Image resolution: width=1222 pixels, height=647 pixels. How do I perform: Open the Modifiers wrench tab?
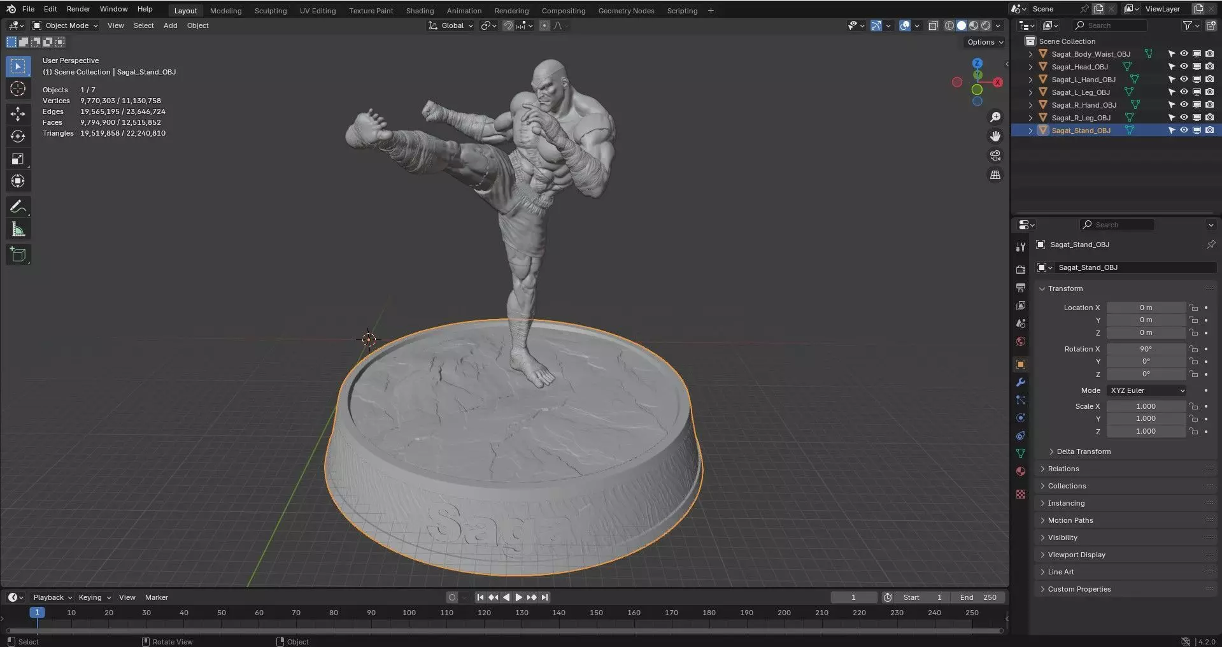pyautogui.click(x=1021, y=382)
